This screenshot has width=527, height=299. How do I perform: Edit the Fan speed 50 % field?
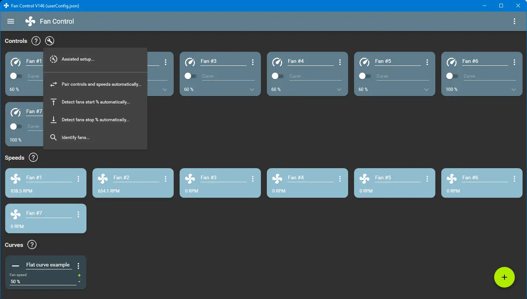[x=43, y=282]
